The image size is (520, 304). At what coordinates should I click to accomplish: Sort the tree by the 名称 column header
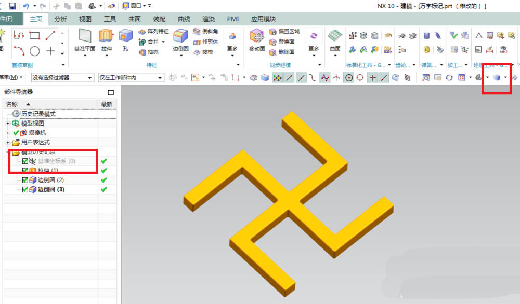pos(51,104)
